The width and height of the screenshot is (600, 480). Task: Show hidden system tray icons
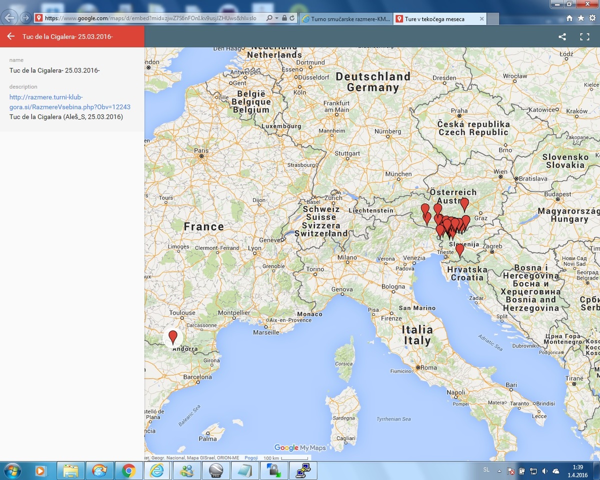click(498, 471)
